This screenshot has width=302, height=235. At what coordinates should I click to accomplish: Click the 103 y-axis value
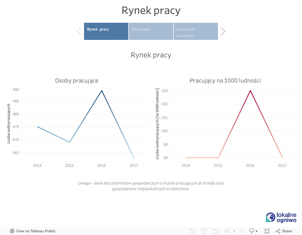click(165, 90)
